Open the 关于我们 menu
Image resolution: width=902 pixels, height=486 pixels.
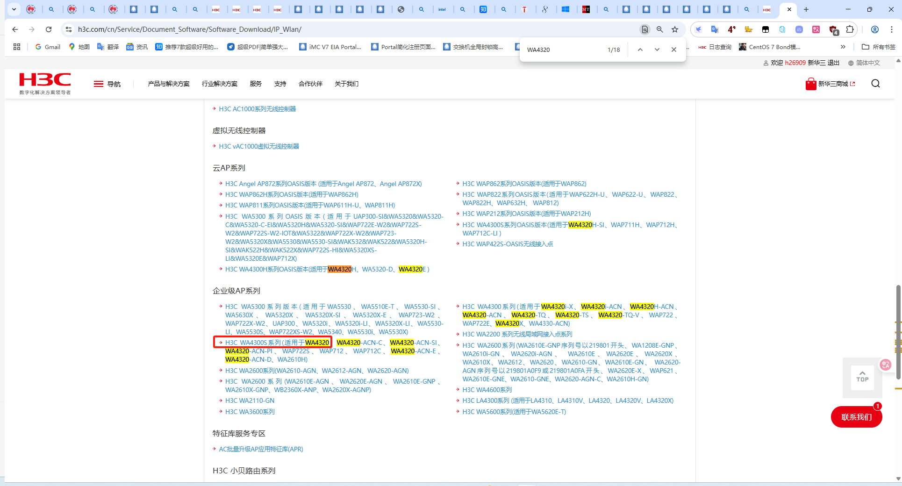pos(347,84)
